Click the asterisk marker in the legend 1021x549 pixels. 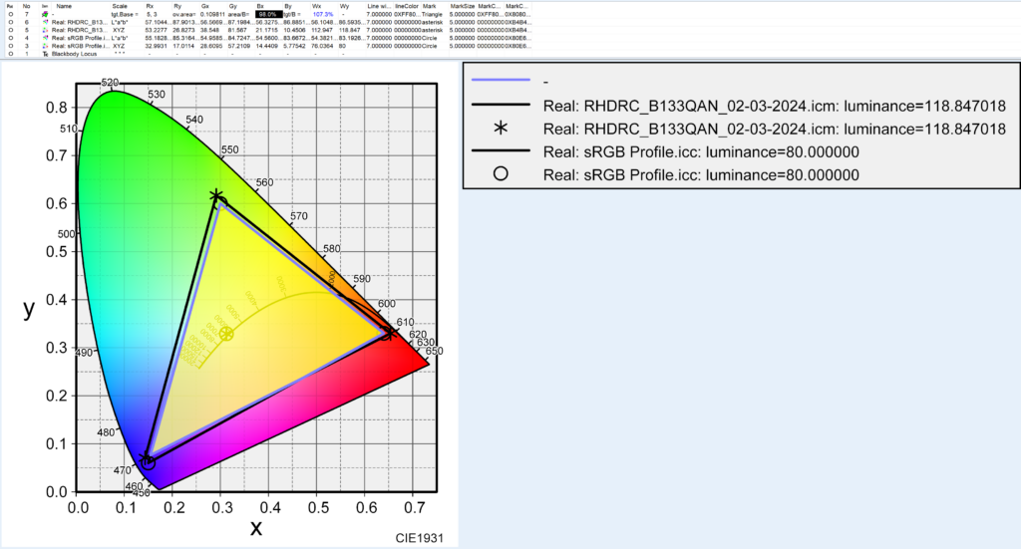pos(501,129)
